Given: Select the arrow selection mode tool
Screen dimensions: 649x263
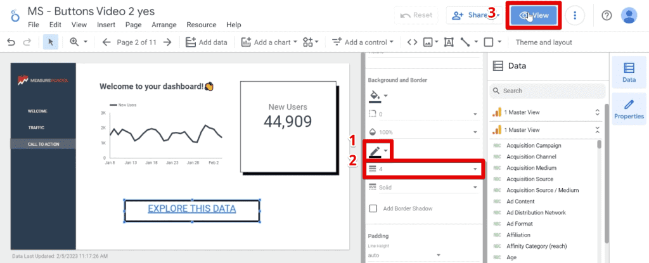Looking at the screenshot, I should (49, 42).
